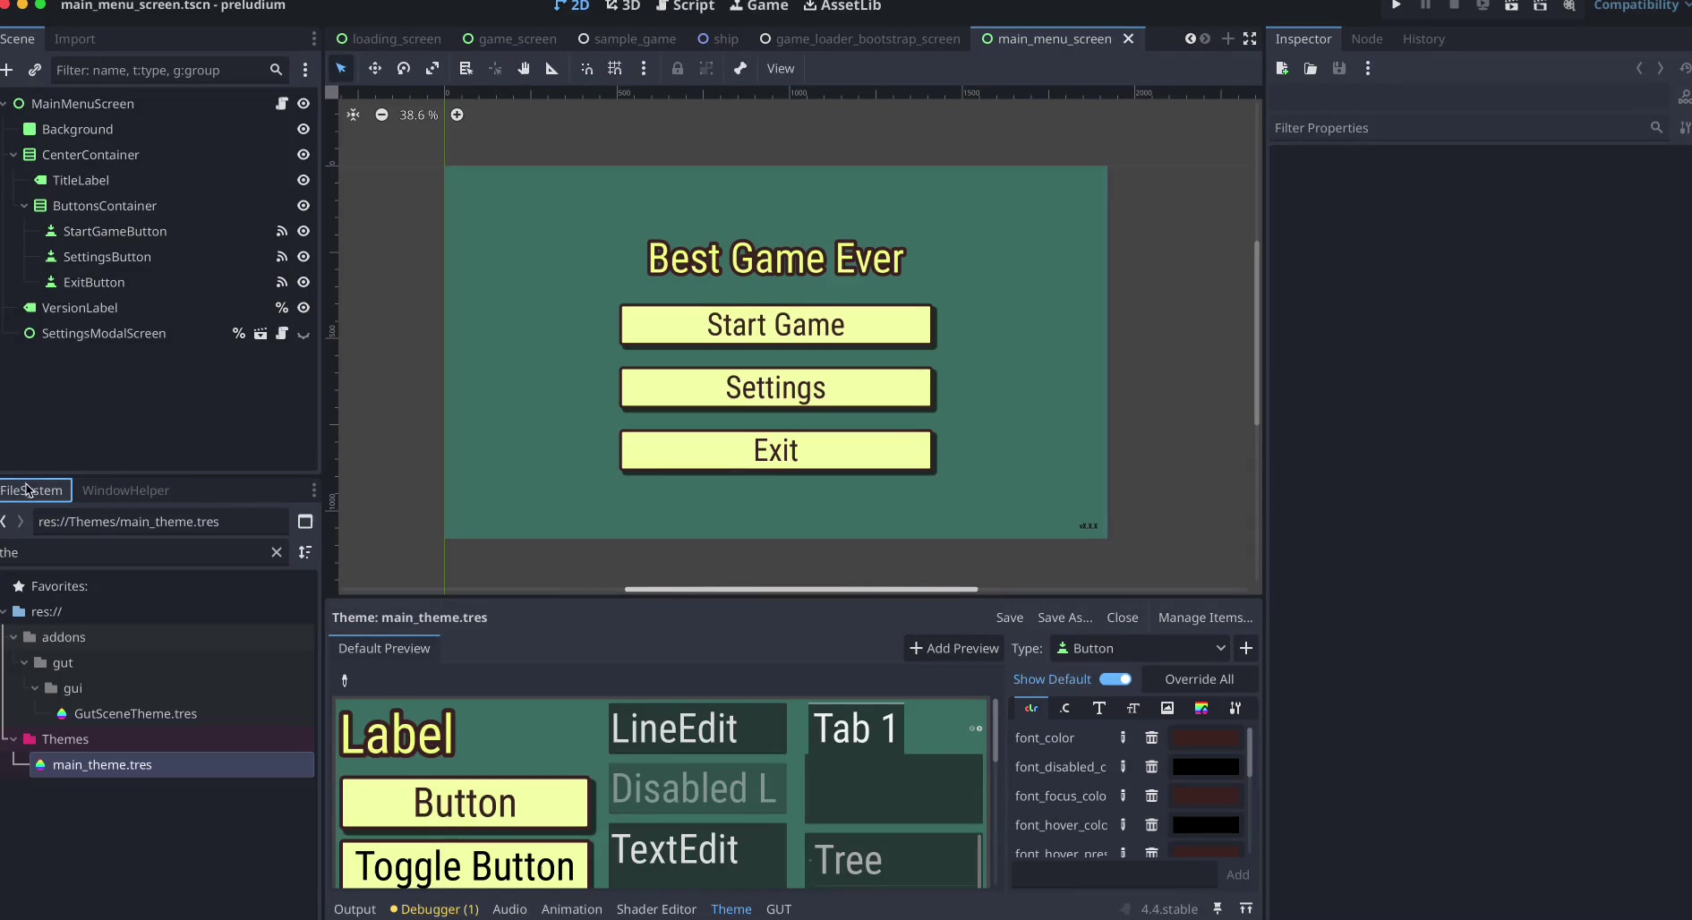Hide the TitleLabel node visibility

click(303, 180)
